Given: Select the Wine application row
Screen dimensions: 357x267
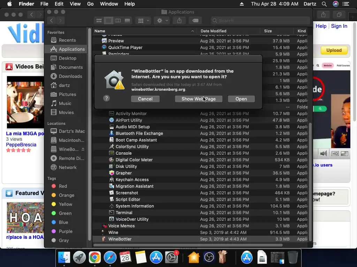Looking at the screenshot, I should (x=200, y=233).
